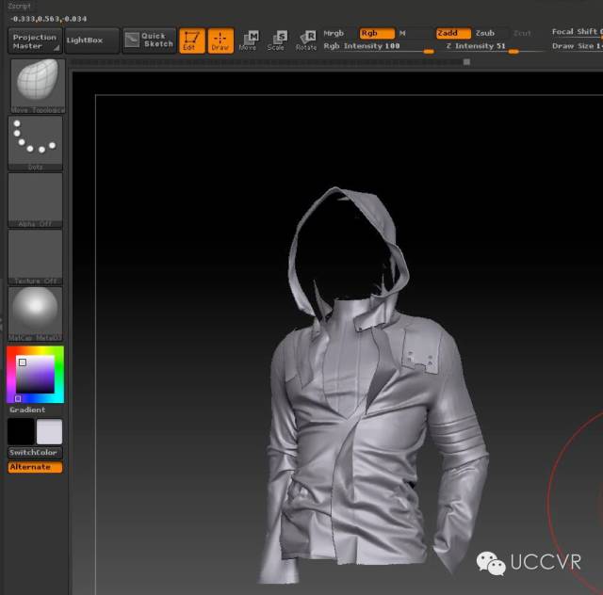Select the black secondary color swatch
Viewport: 603px width, 595px height.
tap(21, 431)
